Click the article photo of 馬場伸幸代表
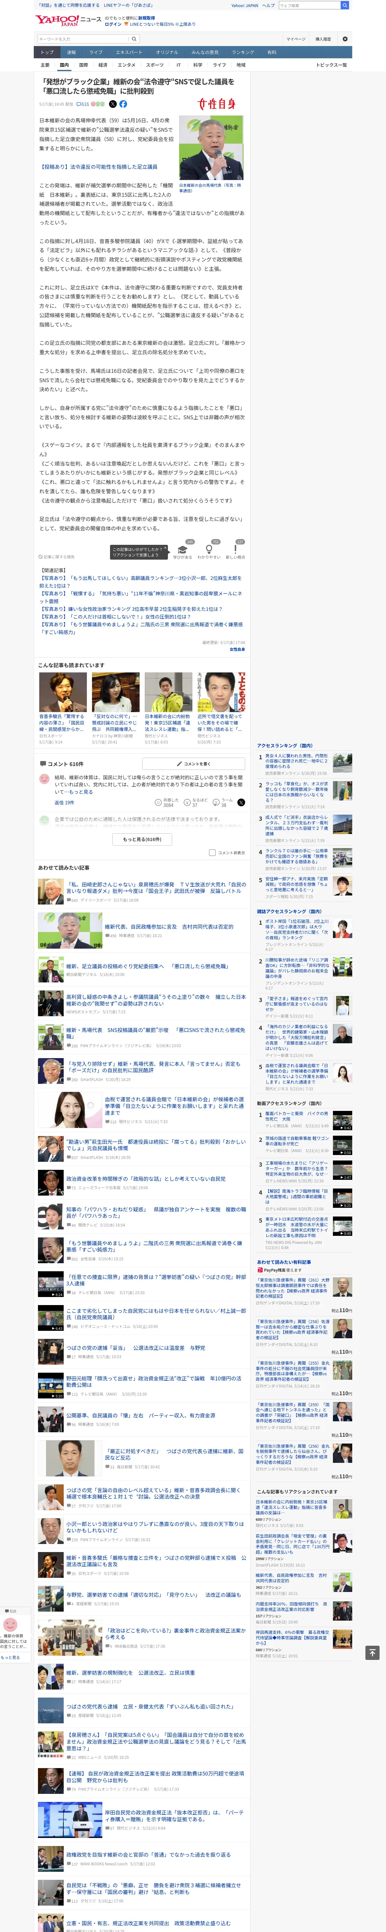 pyautogui.click(x=211, y=147)
